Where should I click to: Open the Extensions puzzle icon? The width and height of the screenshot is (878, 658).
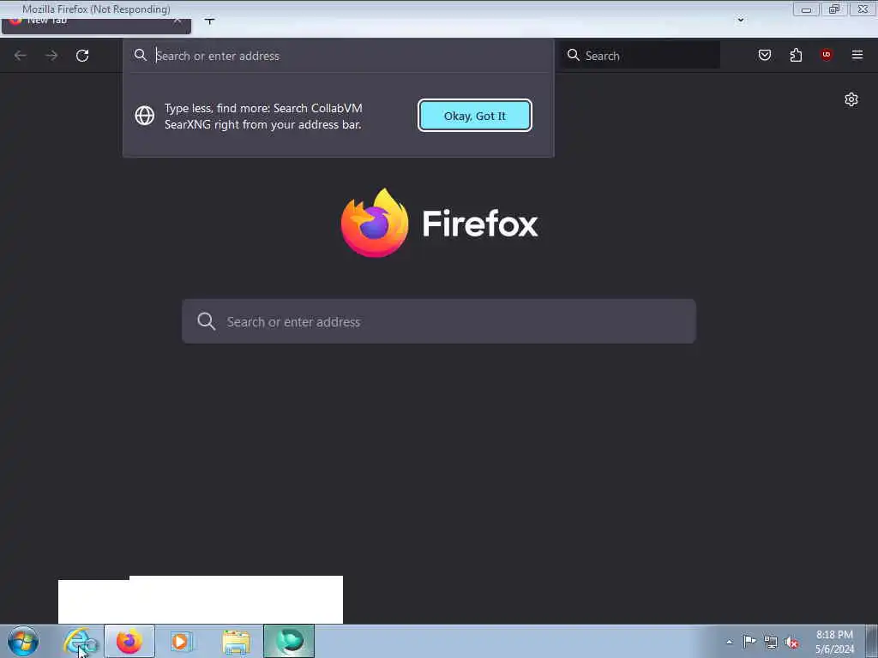click(x=796, y=55)
